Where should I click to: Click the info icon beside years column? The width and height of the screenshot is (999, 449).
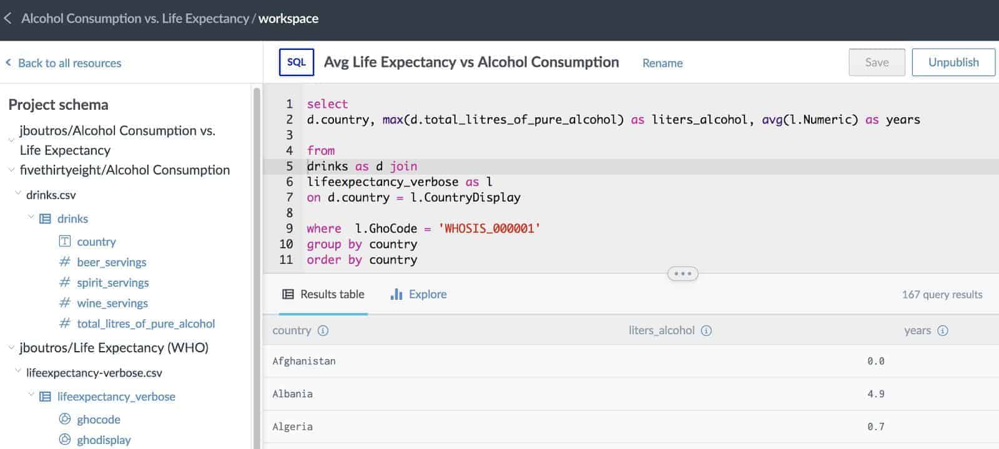[x=943, y=331]
